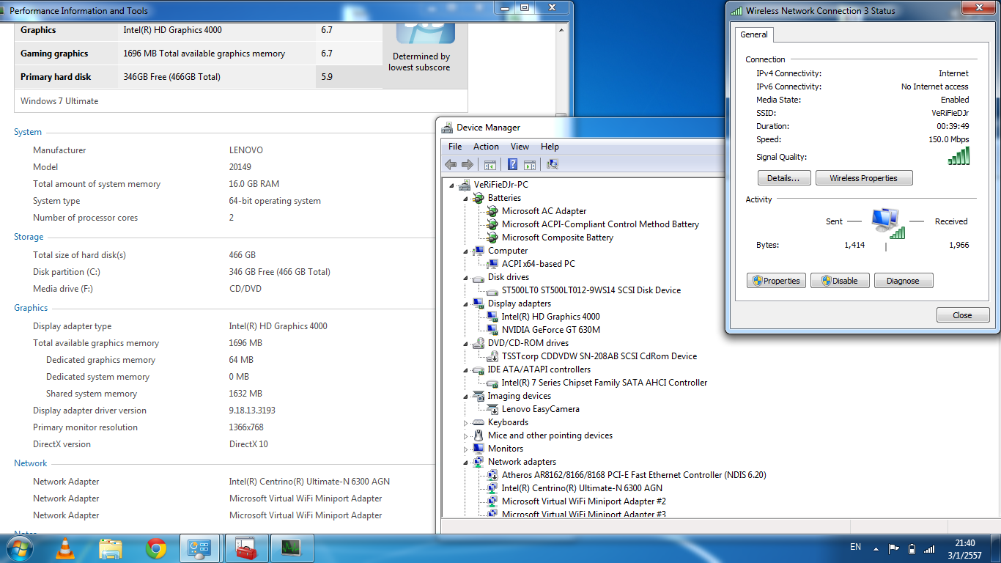Collapse the Display adapters category
The image size is (1001, 563).
tap(466, 303)
